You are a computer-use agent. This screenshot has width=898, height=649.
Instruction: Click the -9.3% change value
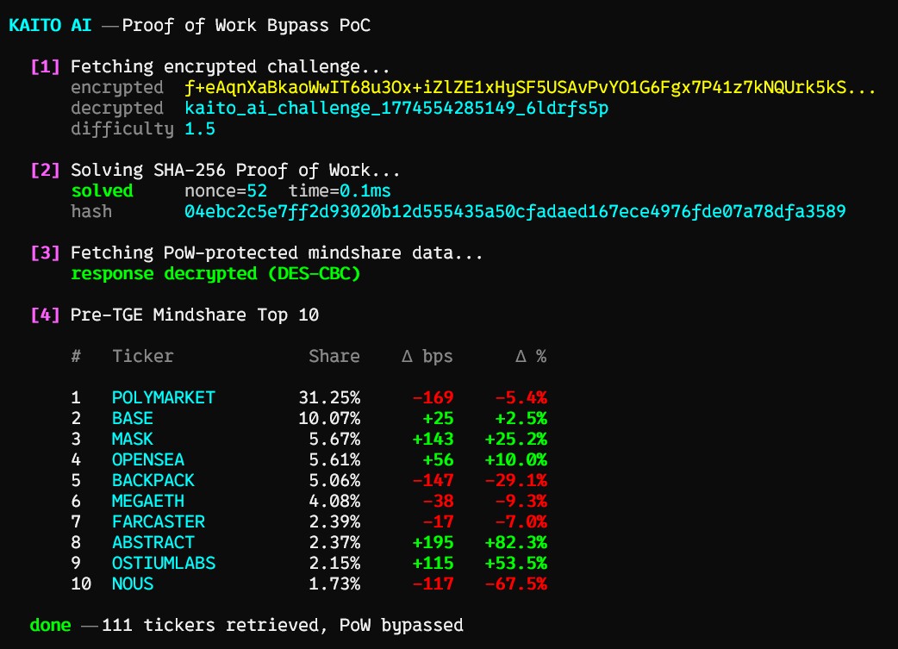tap(521, 502)
